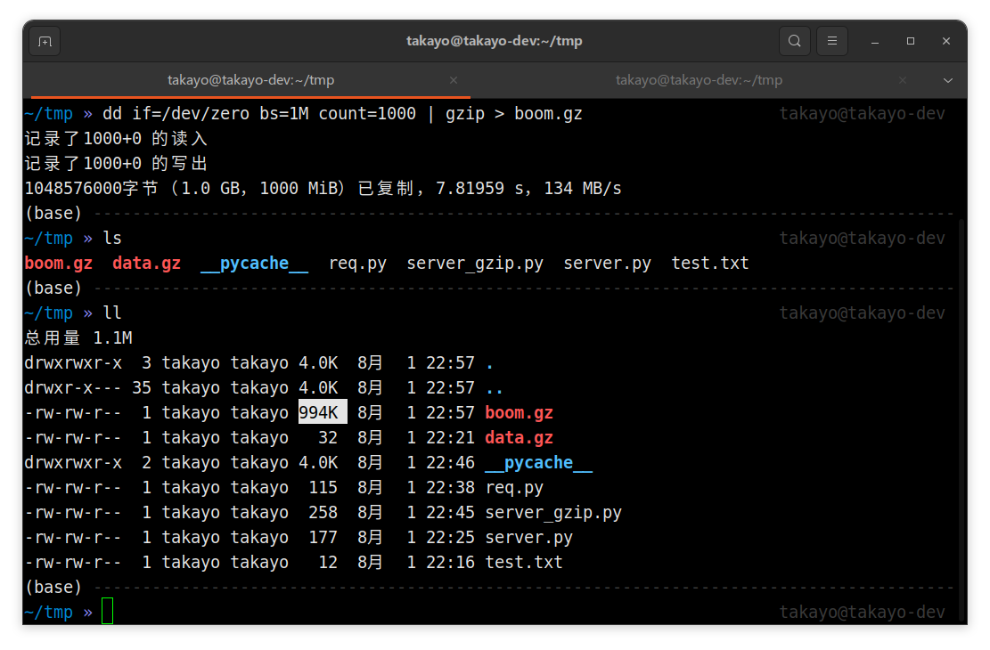
Task: Expand the tab list chevron dropdown
Action: tap(947, 79)
